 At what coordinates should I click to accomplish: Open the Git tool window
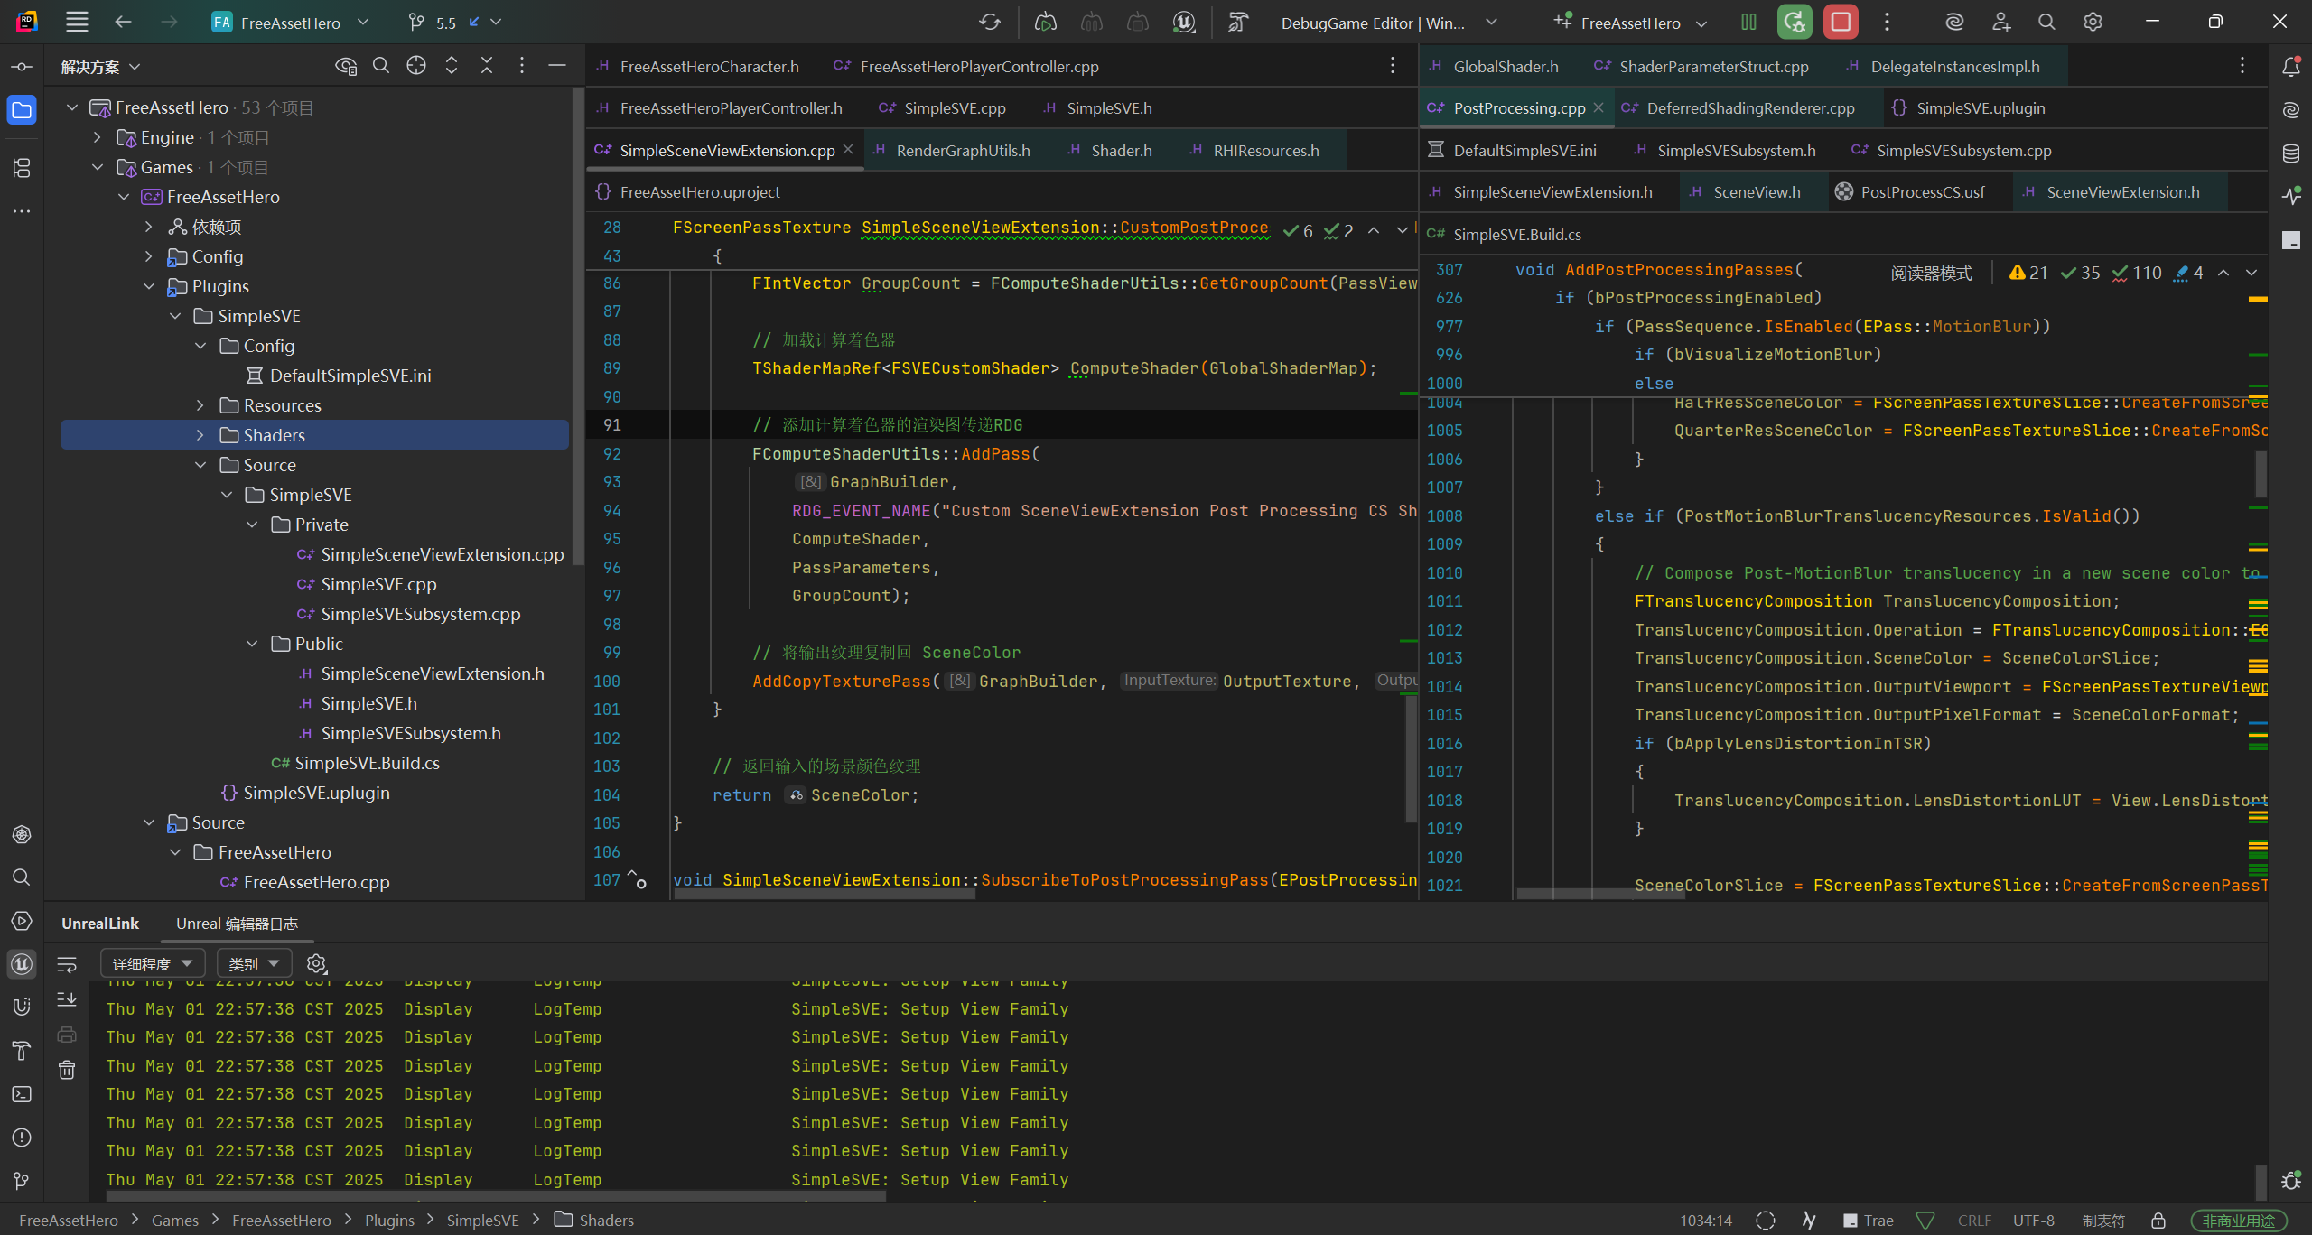coord(22,1181)
